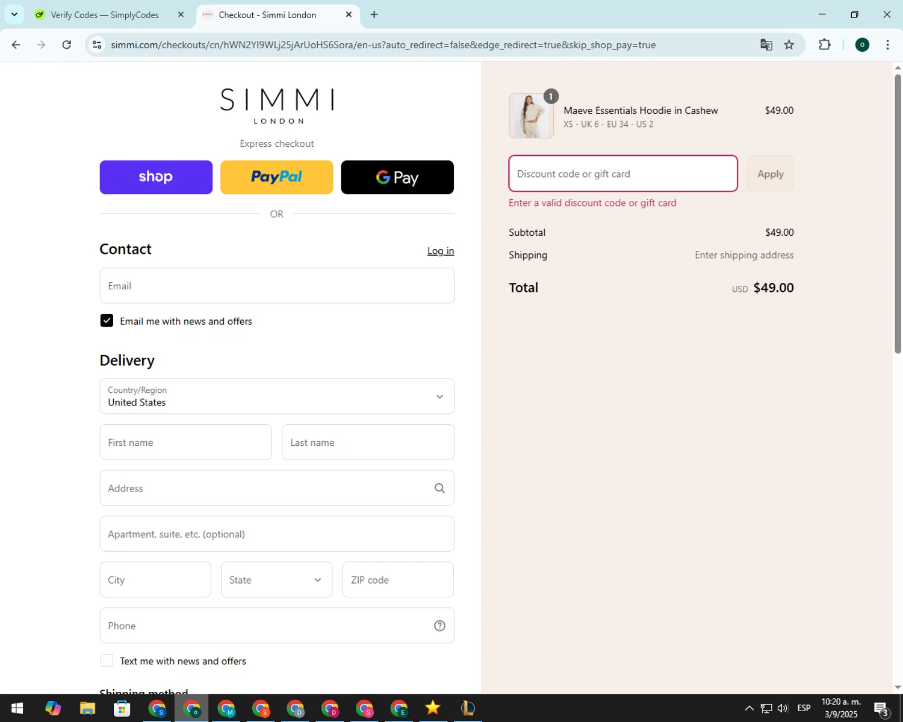Expand the Country/Region dropdown
Image resolution: width=903 pixels, height=722 pixels.
pyautogui.click(x=277, y=396)
